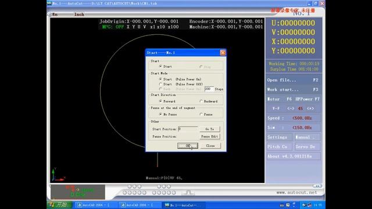Open the Windows Start button on taskbar
Screen dimensions: 372x209
pyautogui.click(x=59, y=205)
